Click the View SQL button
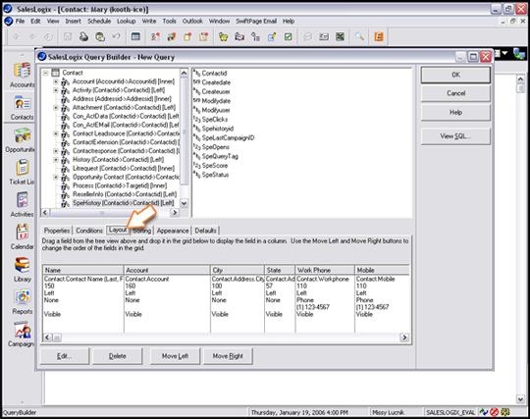The width and height of the screenshot is (530, 419). point(455,136)
